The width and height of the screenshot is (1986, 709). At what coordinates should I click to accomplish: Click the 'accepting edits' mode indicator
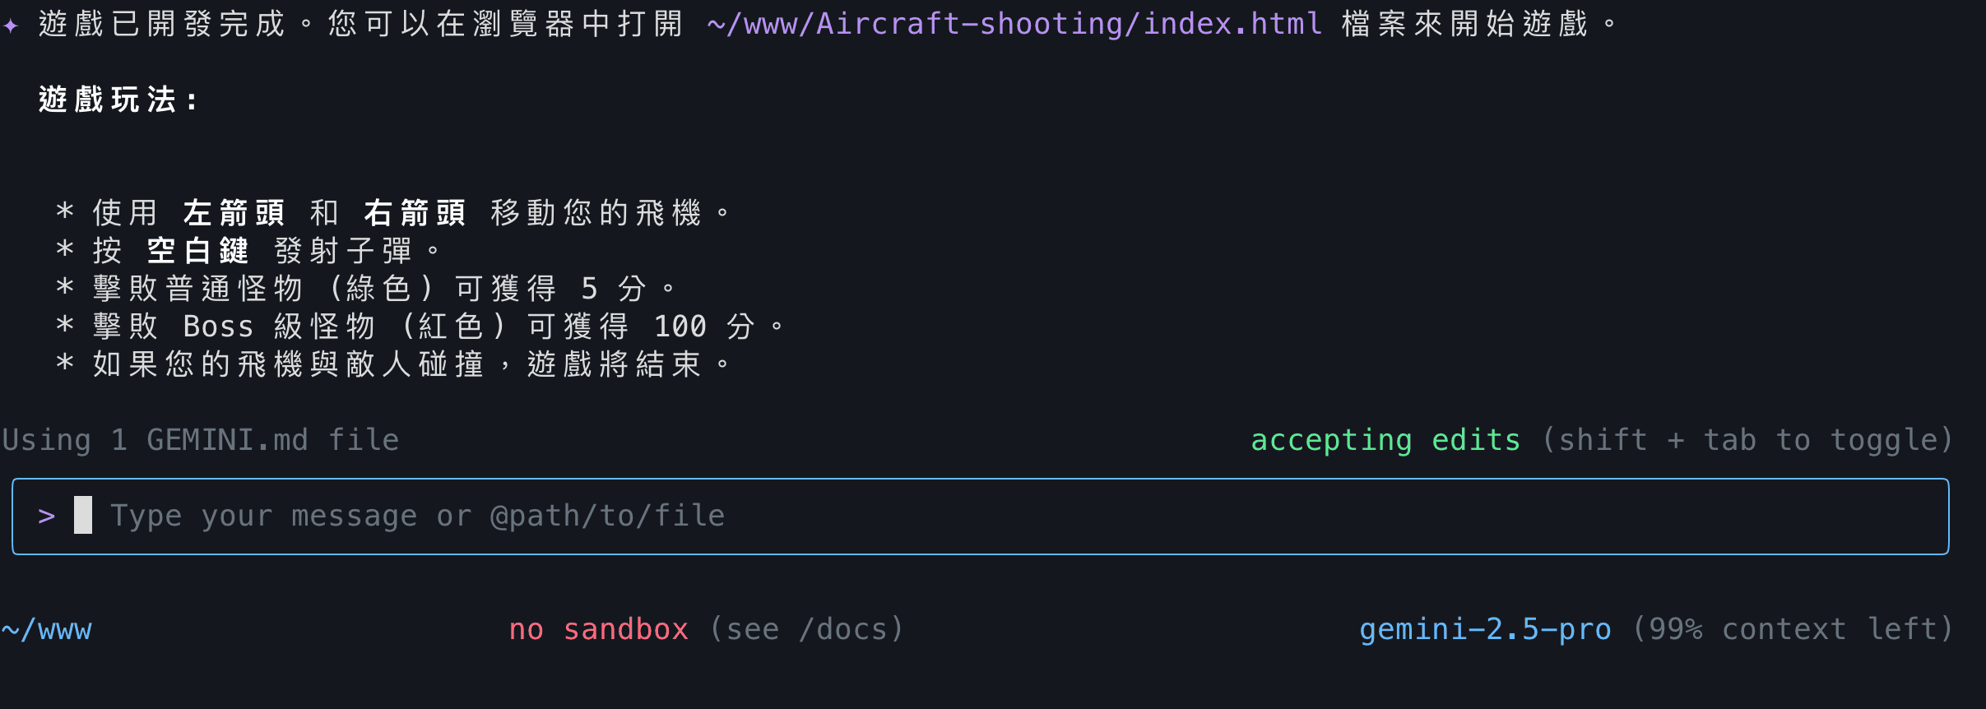pos(1385,440)
